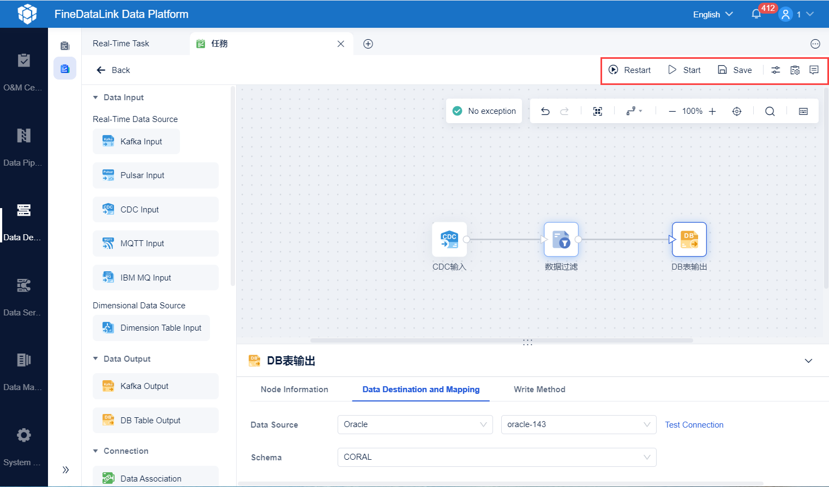Select the Dimension Table Input node

[x=152, y=328]
